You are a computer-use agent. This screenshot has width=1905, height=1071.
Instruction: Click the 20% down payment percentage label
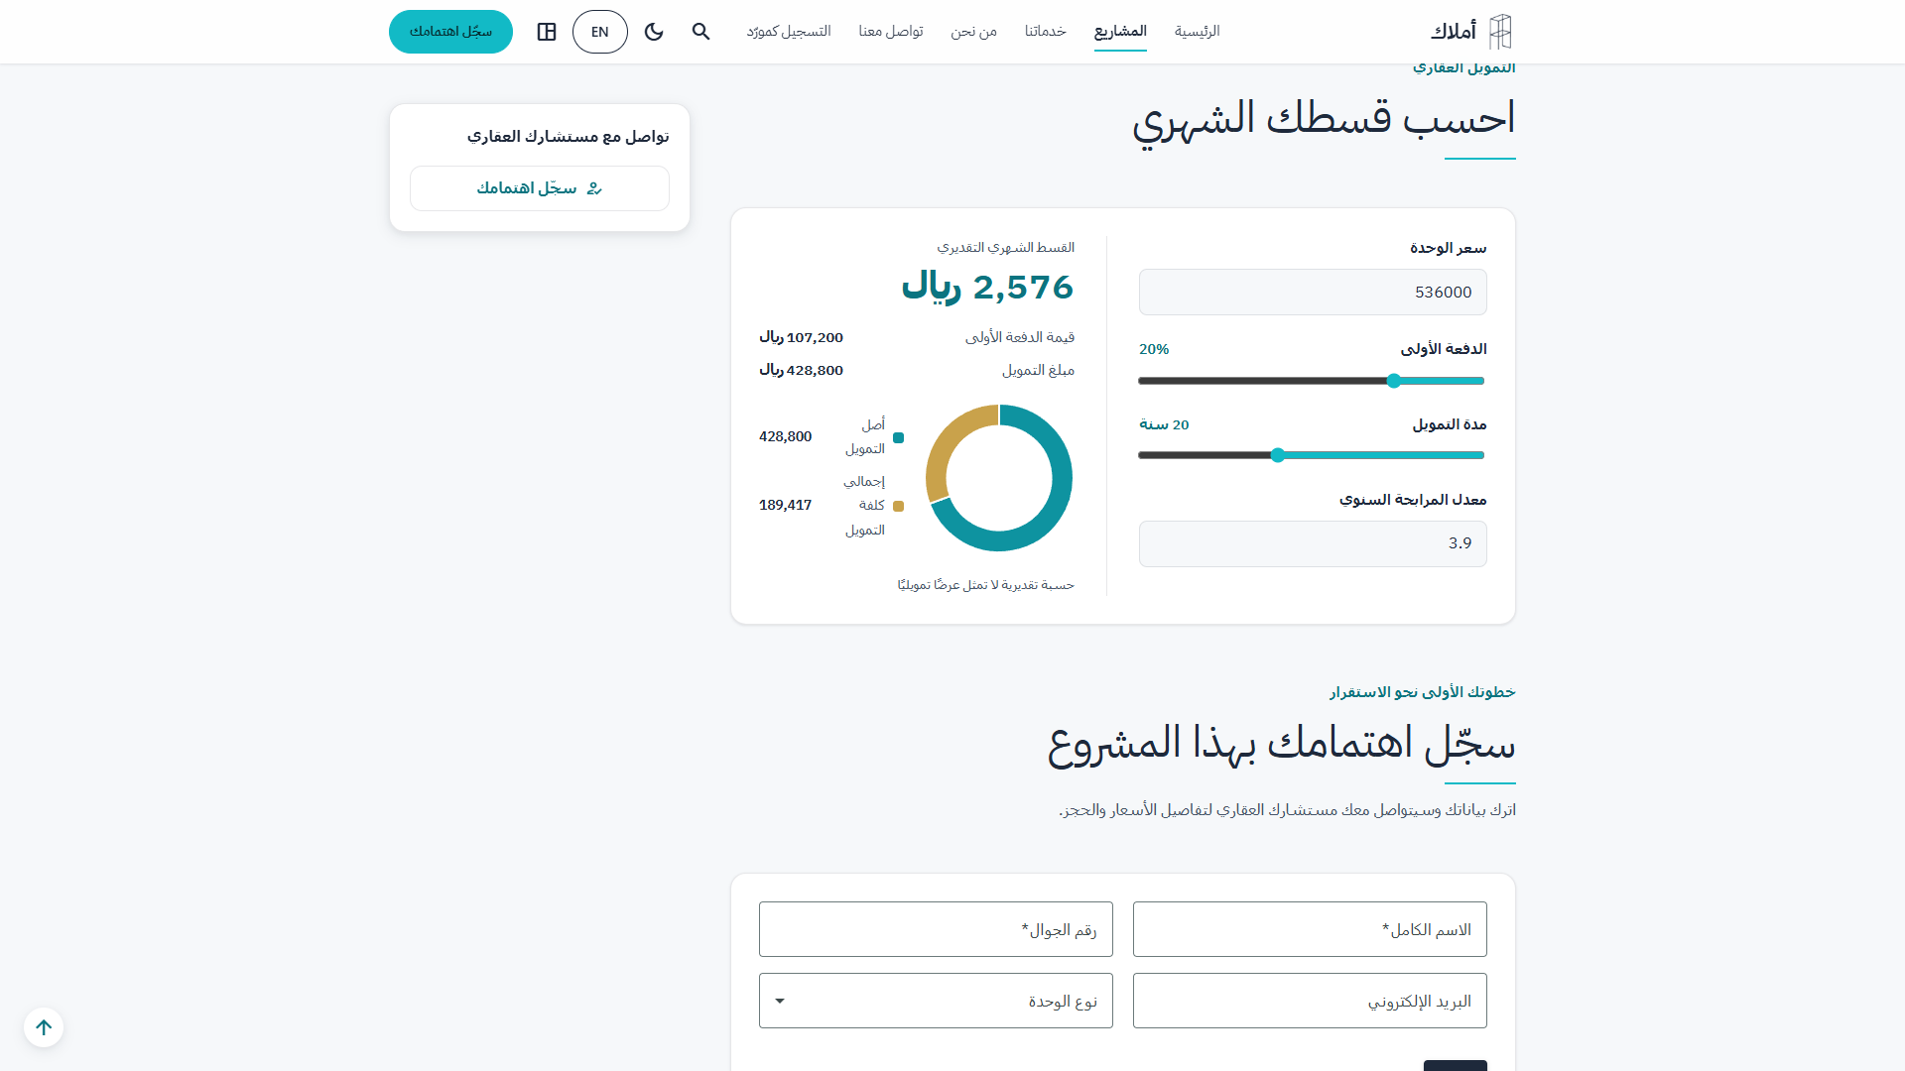coord(1154,349)
